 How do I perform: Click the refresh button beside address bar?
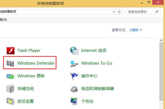[119, 12]
